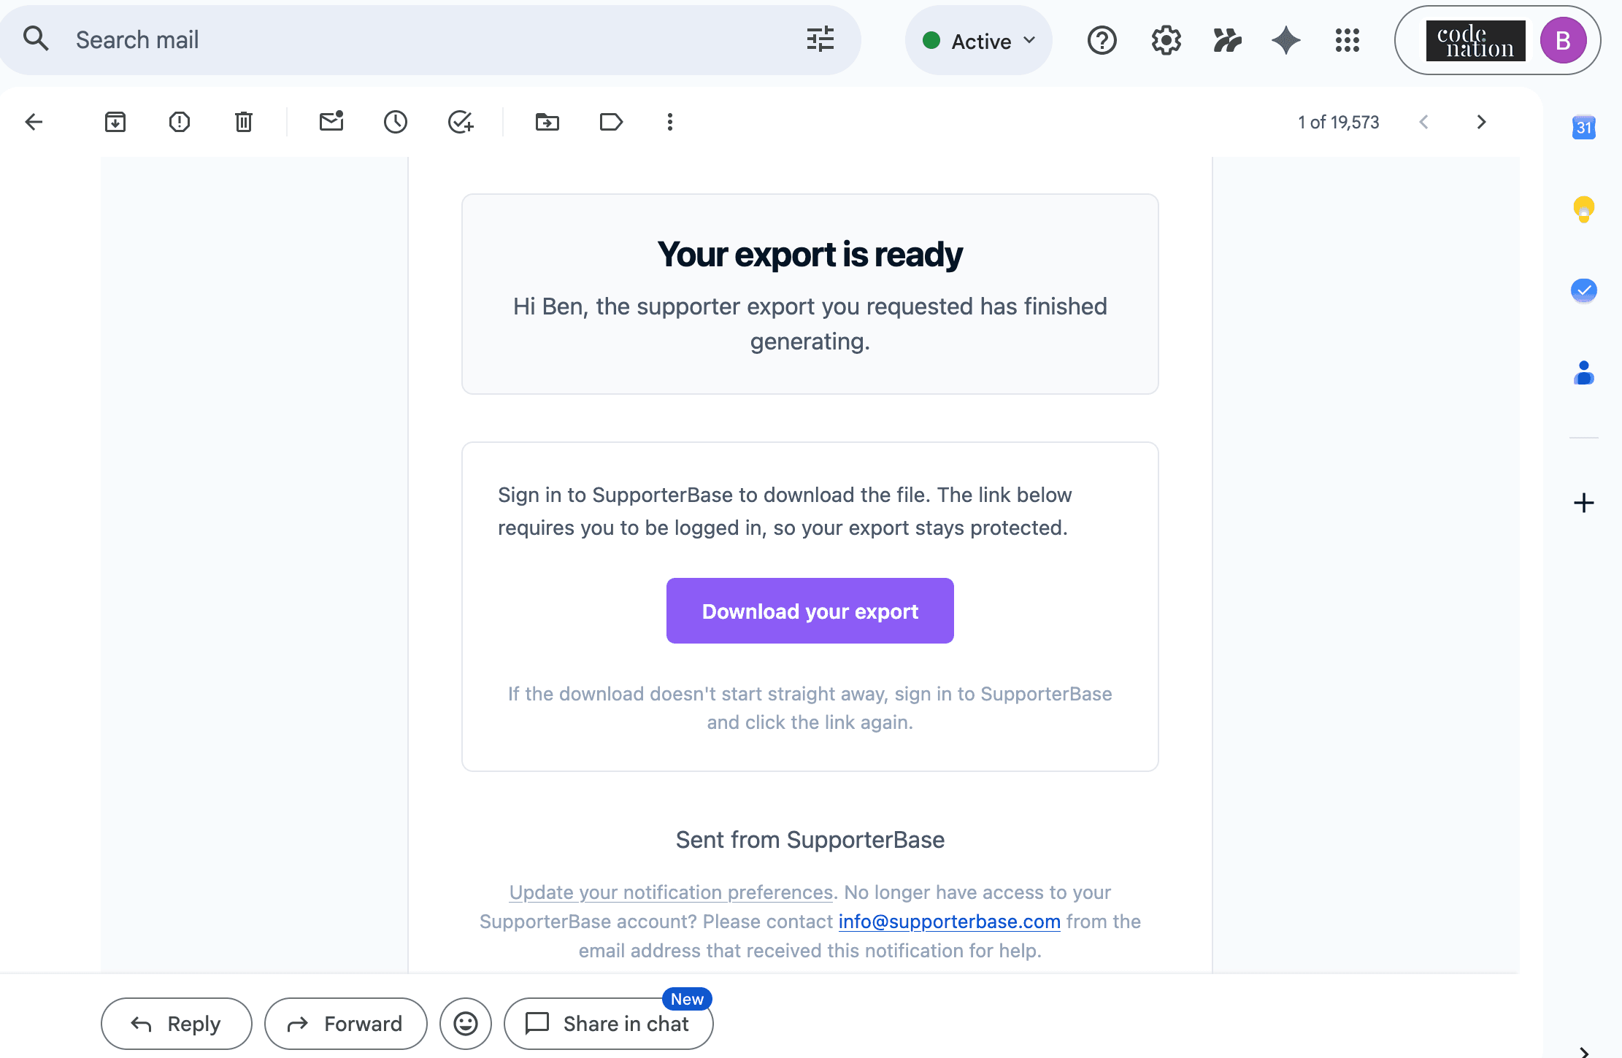1622x1058 pixels.
Task: Click the icon left of Gemini sparkle
Action: click(x=1227, y=40)
